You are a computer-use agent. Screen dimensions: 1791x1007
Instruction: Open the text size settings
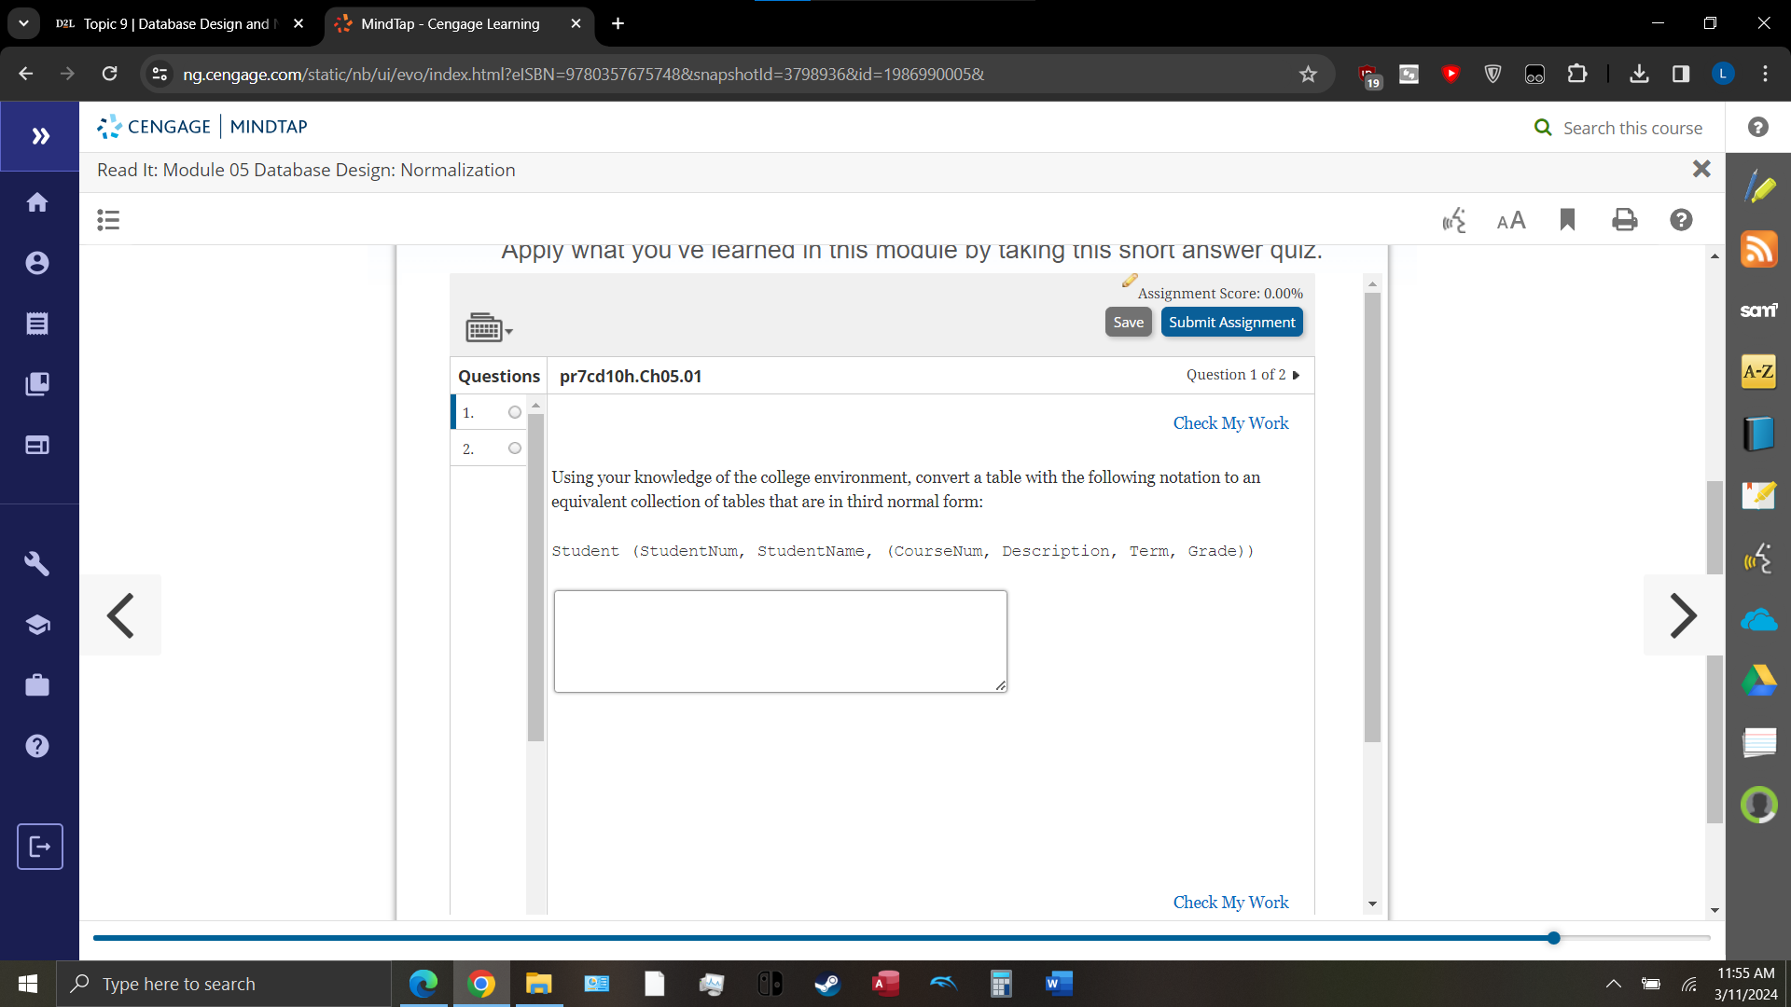1511,220
